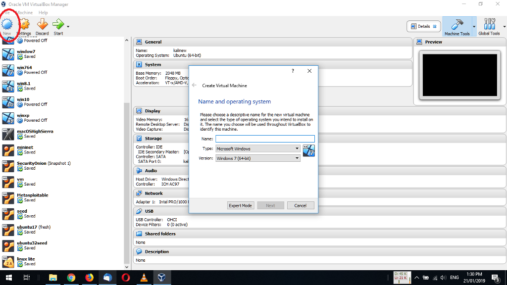Click the OS folder icon beside Version dropdown
507x285 pixels.
[308, 151]
